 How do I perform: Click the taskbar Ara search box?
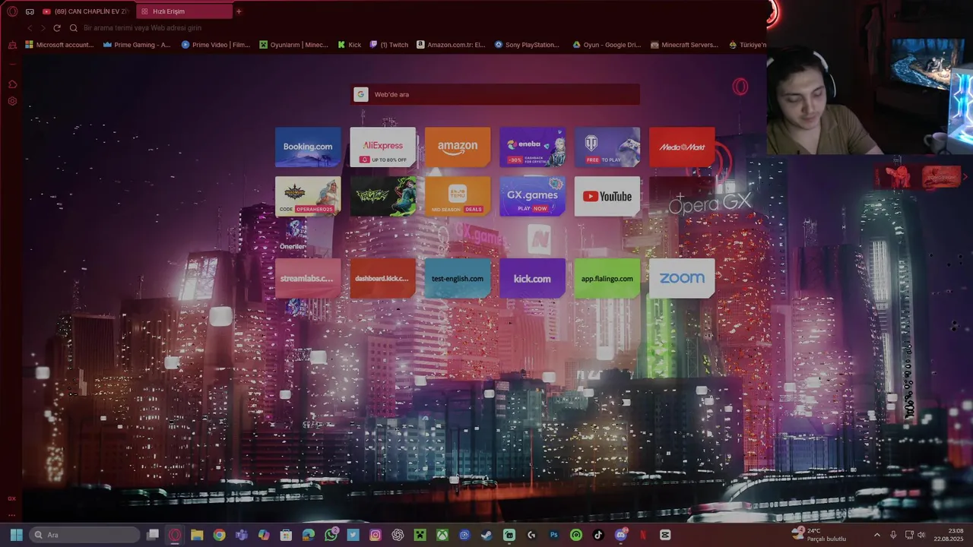(85, 535)
